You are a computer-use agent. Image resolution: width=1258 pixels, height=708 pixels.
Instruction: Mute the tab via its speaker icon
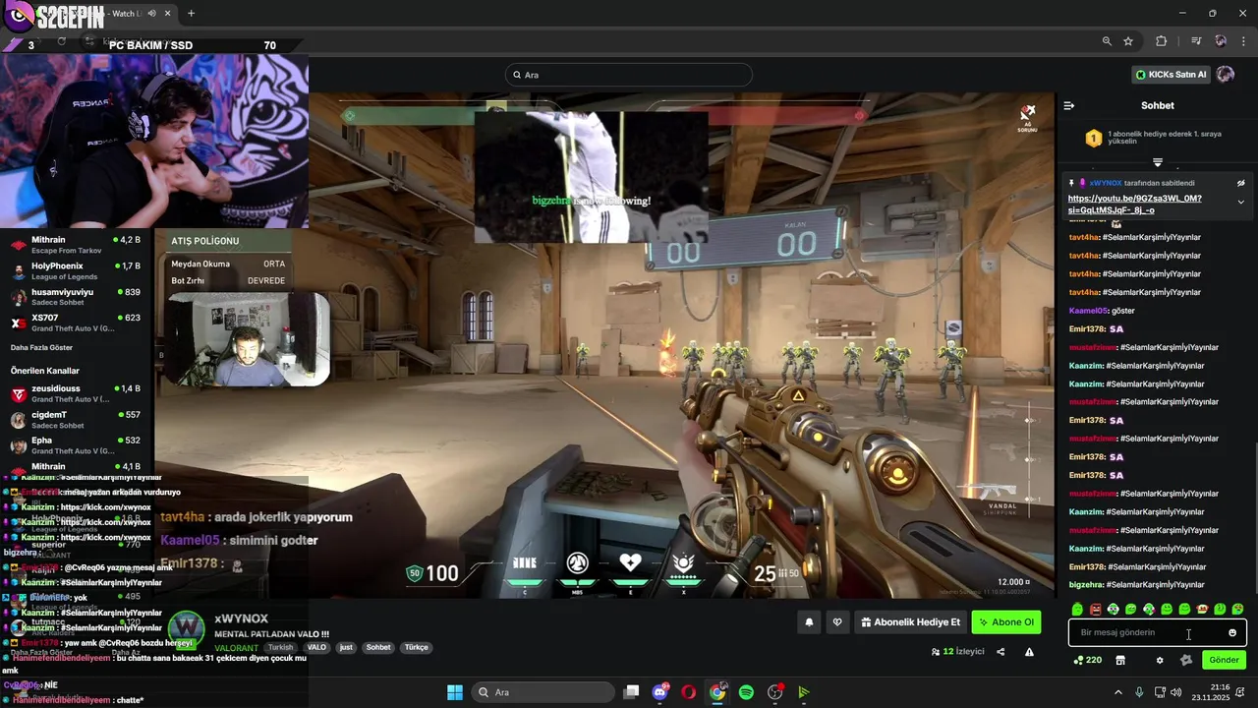(151, 14)
